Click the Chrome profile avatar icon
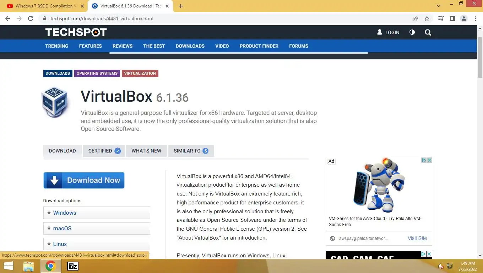Image resolution: width=483 pixels, height=273 pixels. point(463,18)
